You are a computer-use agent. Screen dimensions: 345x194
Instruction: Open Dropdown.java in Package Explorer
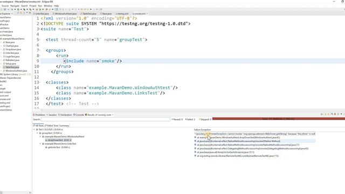13,49
